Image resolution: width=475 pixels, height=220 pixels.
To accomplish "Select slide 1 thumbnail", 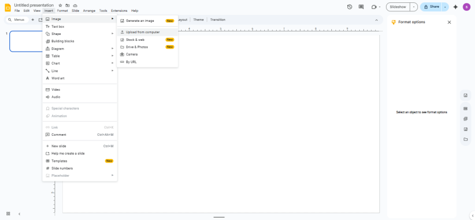I will pyautogui.click(x=27, y=41).
